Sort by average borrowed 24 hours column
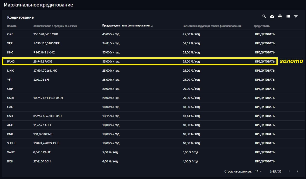 pyautogui.click(x=55, y=26)
